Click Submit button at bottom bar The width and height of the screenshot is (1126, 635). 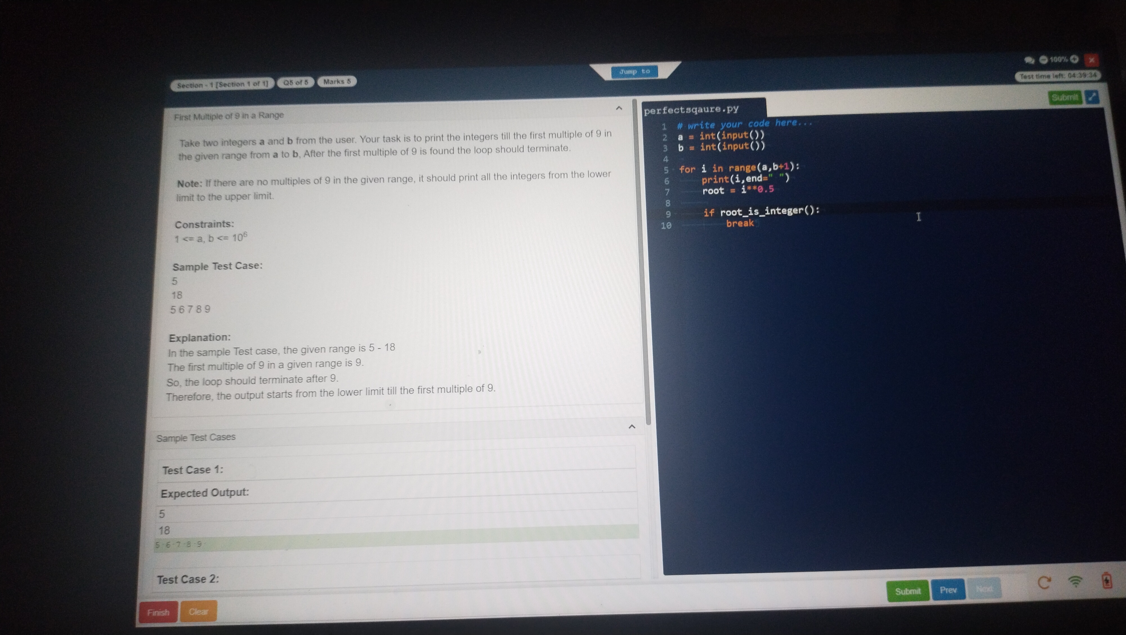coord(908,591)
